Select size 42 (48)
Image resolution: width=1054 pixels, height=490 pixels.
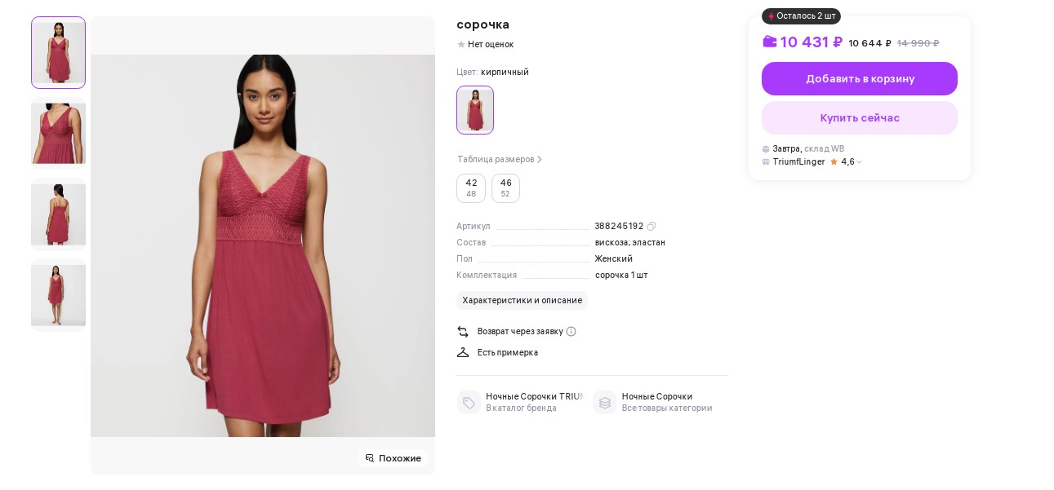471,188
